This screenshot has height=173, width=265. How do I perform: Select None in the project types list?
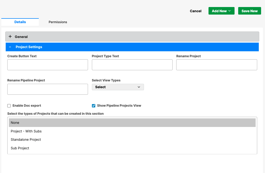pos(132,123)
